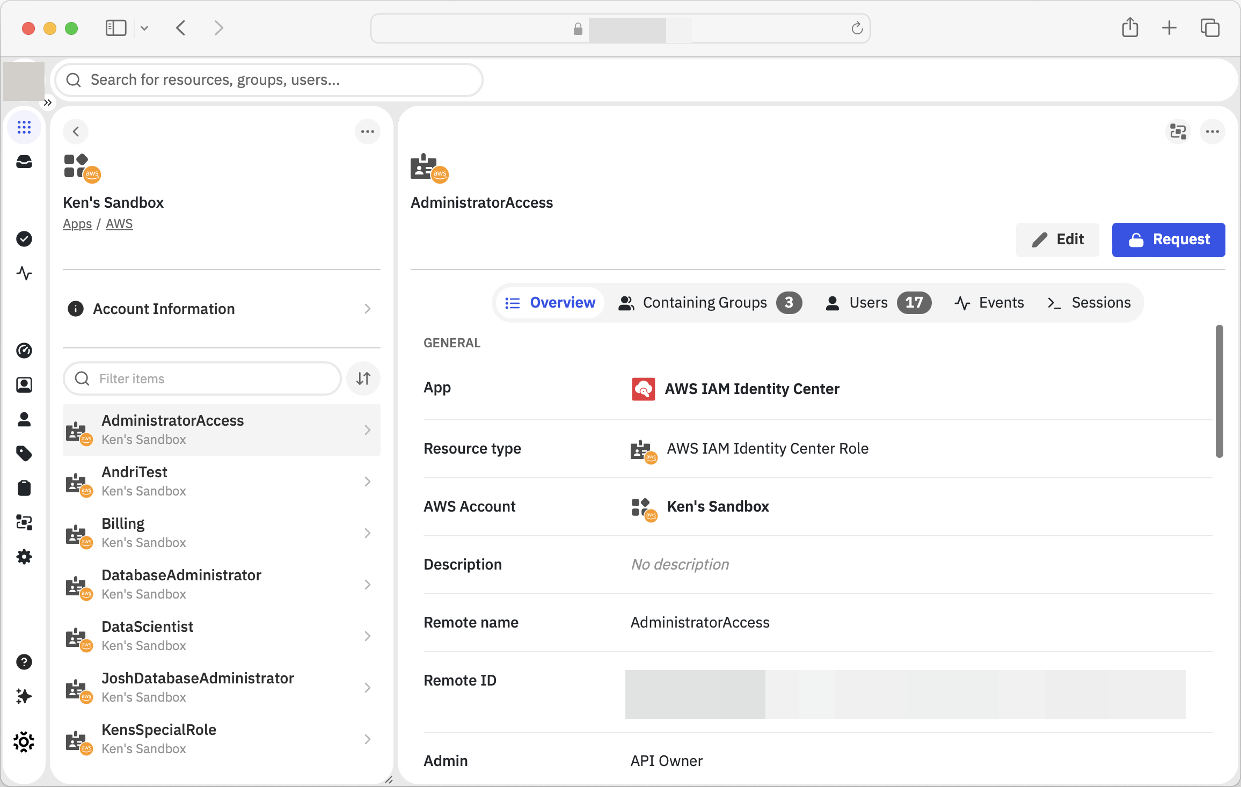Switch to the Containing Groups tab

[710, 303]
